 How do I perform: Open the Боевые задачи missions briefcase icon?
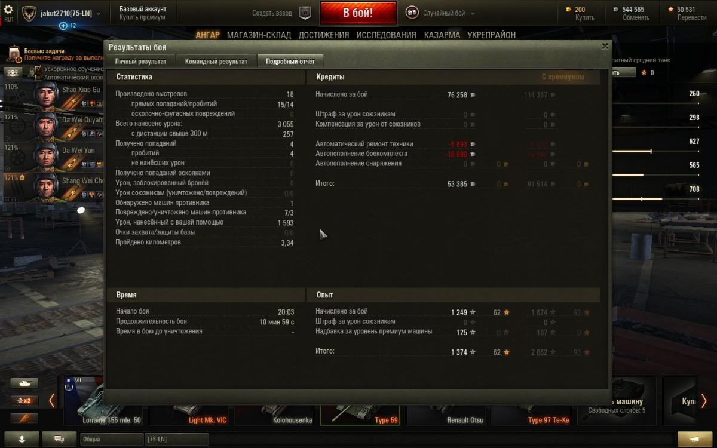[14, 55]
